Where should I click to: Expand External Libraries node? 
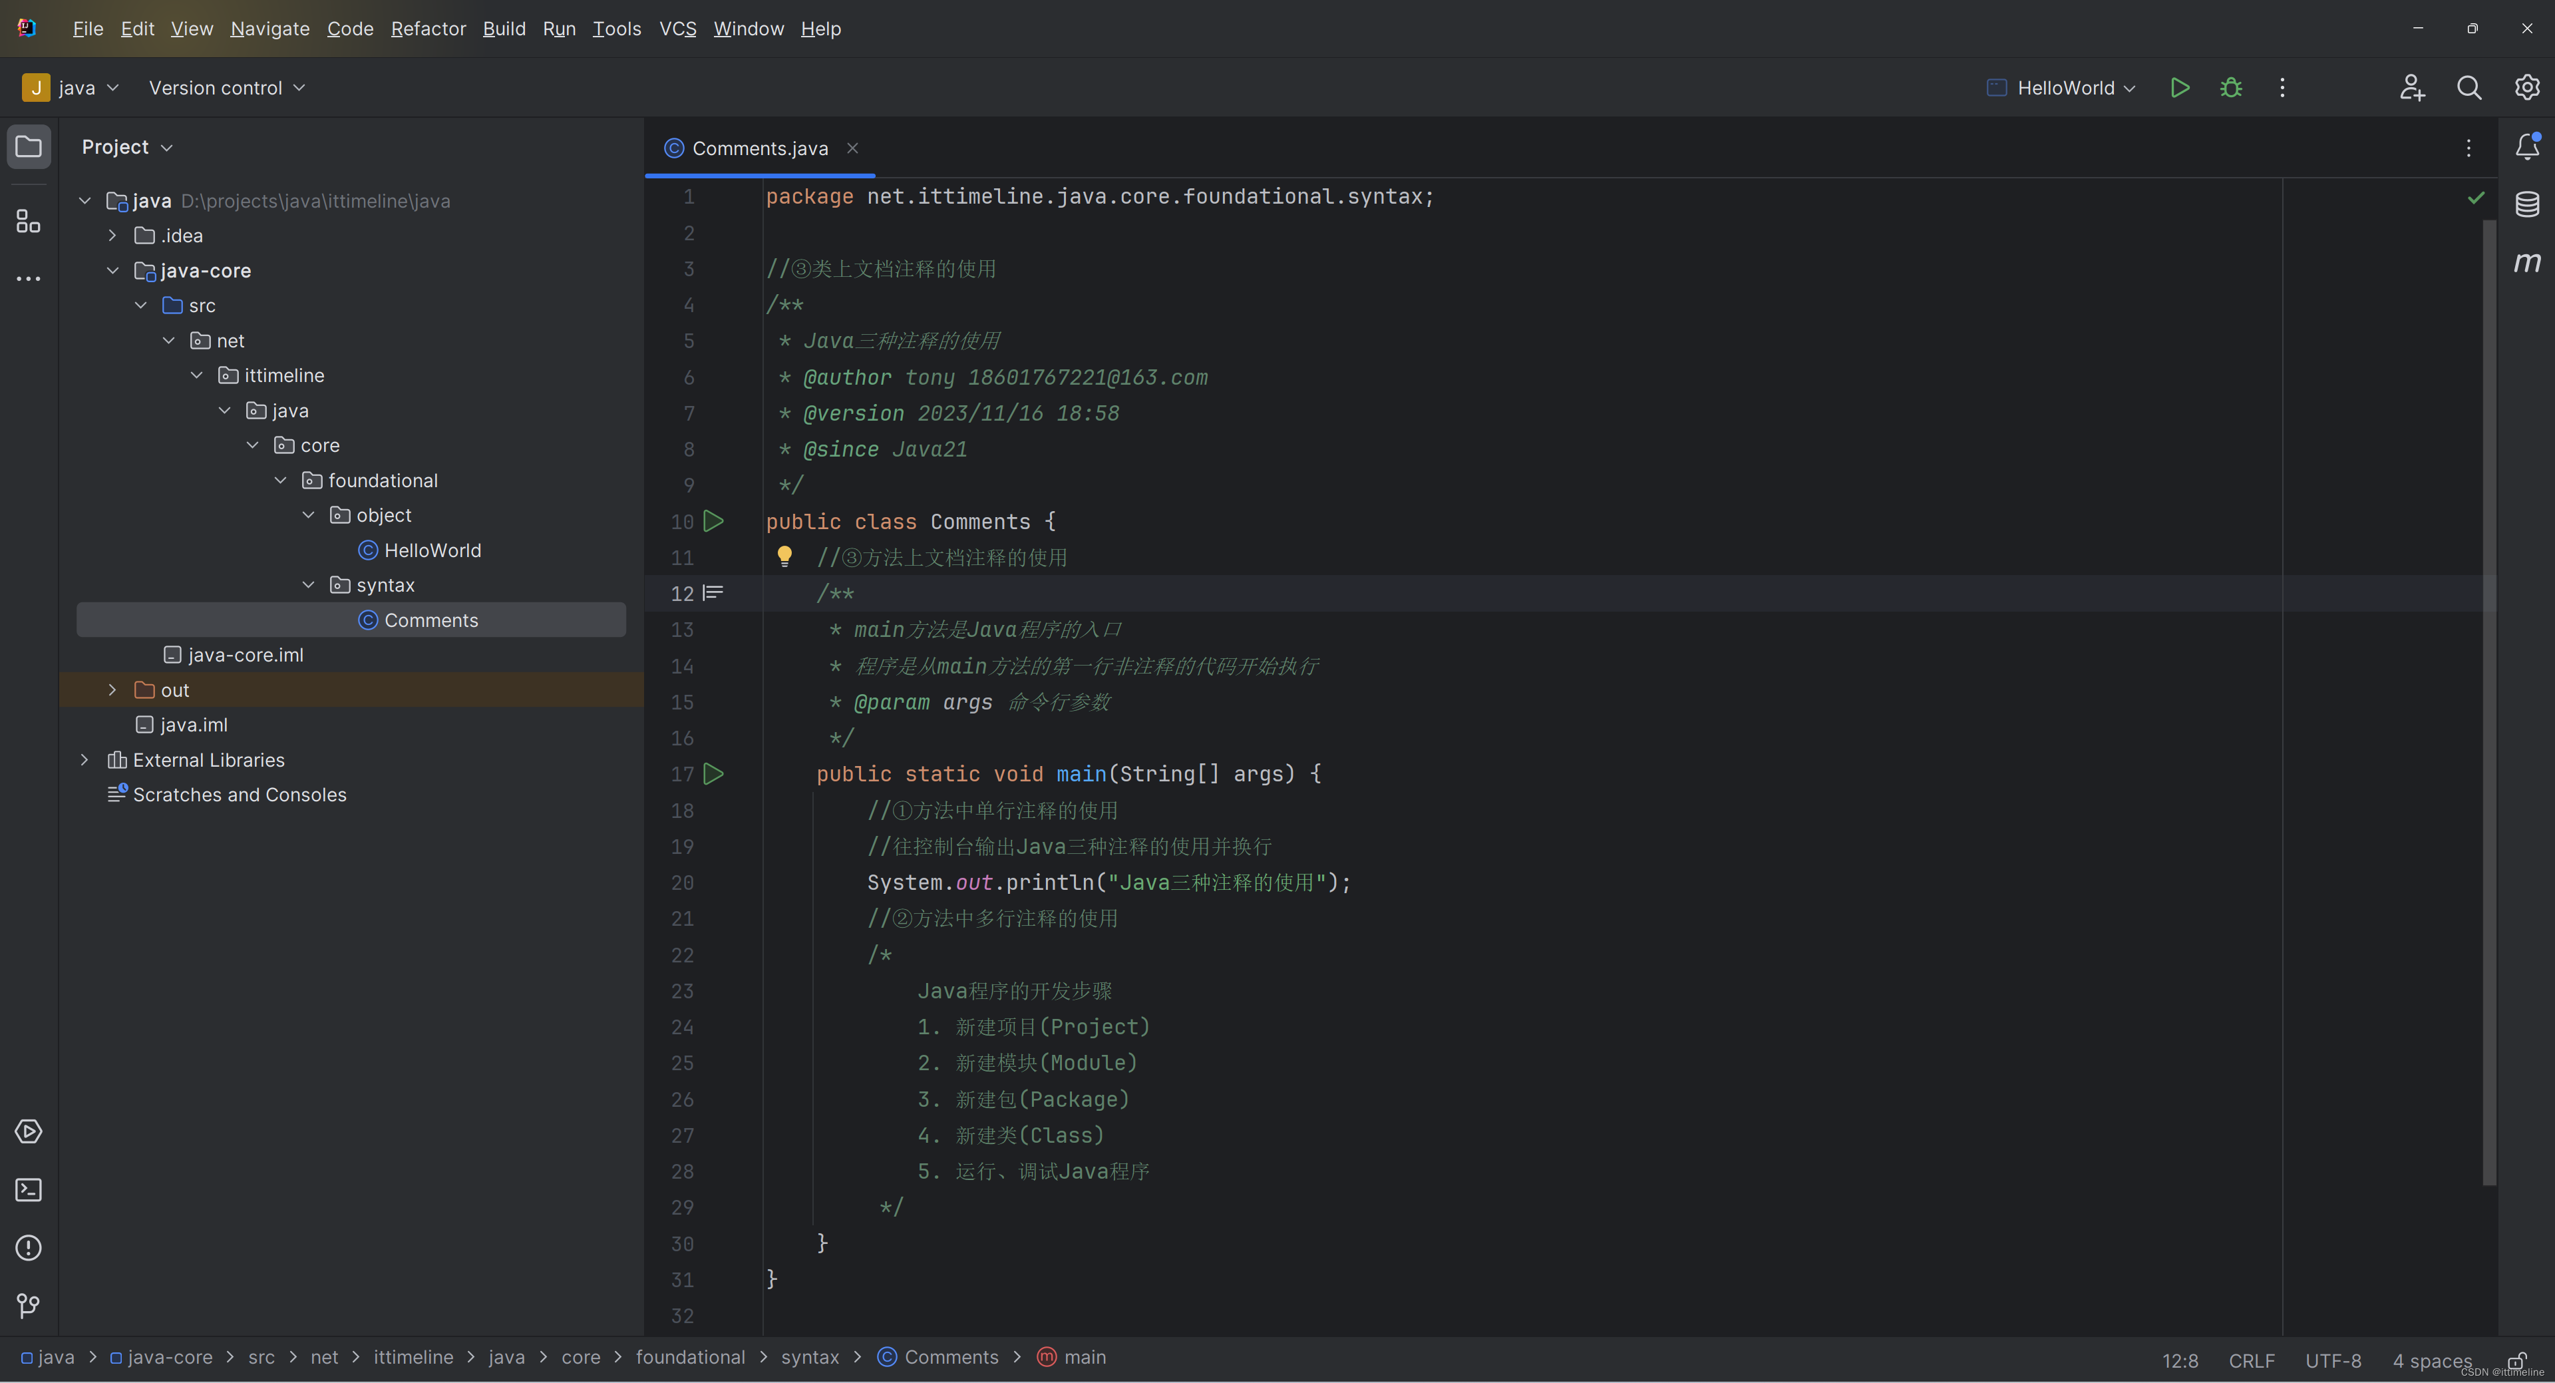(85, 760)
